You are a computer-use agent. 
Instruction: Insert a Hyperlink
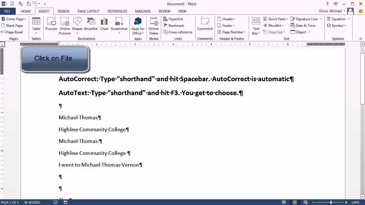173,19
